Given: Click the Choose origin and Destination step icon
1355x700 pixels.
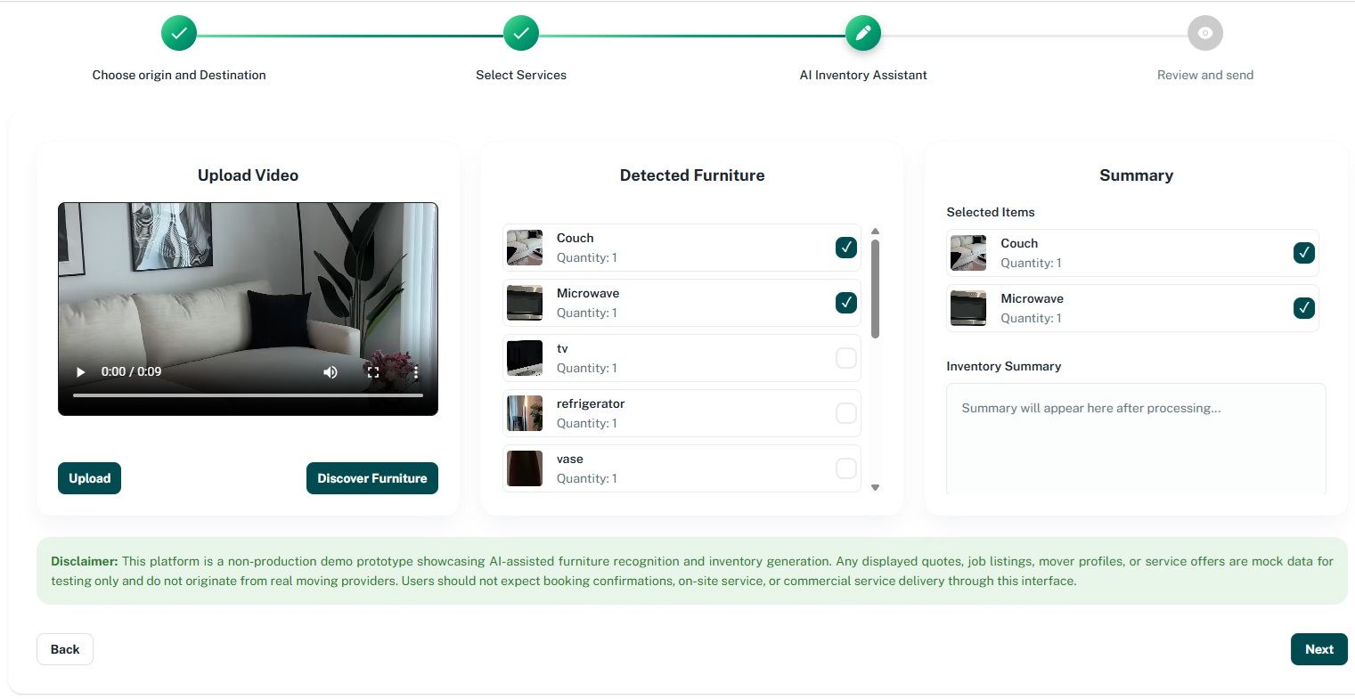Looking at the screenshot, I should pyautogui.click(x=179, y=34).
